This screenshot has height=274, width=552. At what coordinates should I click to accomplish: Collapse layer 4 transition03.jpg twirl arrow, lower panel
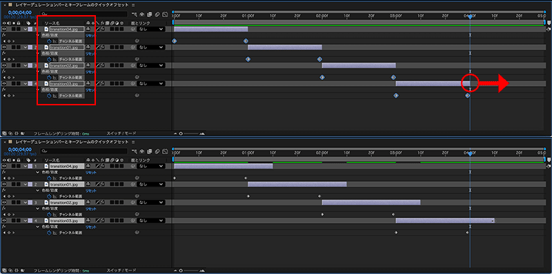click(26, 220)
